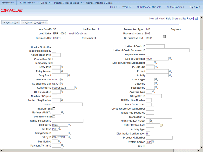Open lookup for Project field
The width and height of the screenshot is (203, 152).
click(x=170, y=71)
